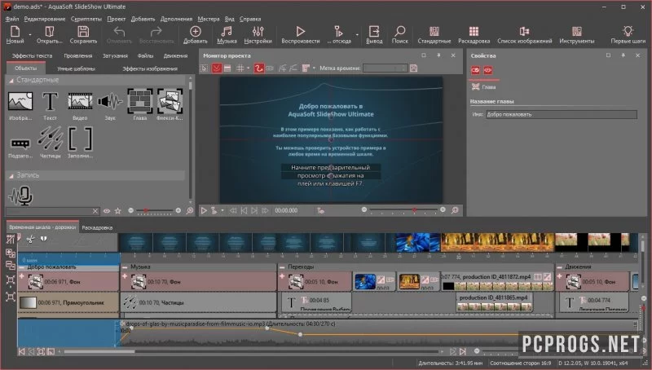The image size is (652, 370).
Task: Collapse the Движения chapter in timeline
Action: [560, 267]
